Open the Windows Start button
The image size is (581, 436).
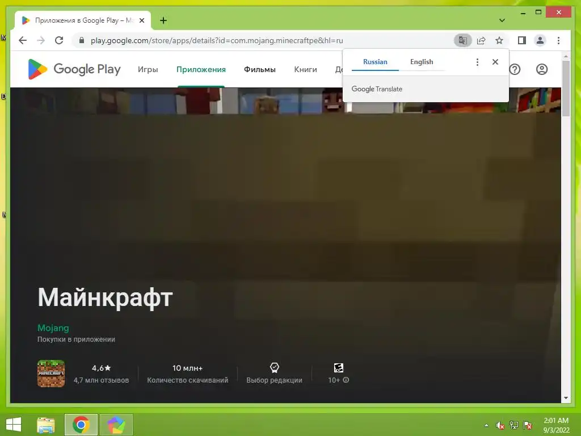14,425
